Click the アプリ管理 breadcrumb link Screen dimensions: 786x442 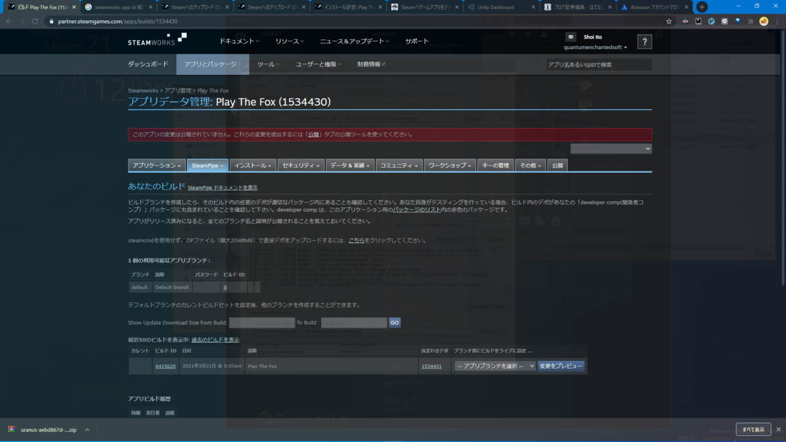coord(178,90)
